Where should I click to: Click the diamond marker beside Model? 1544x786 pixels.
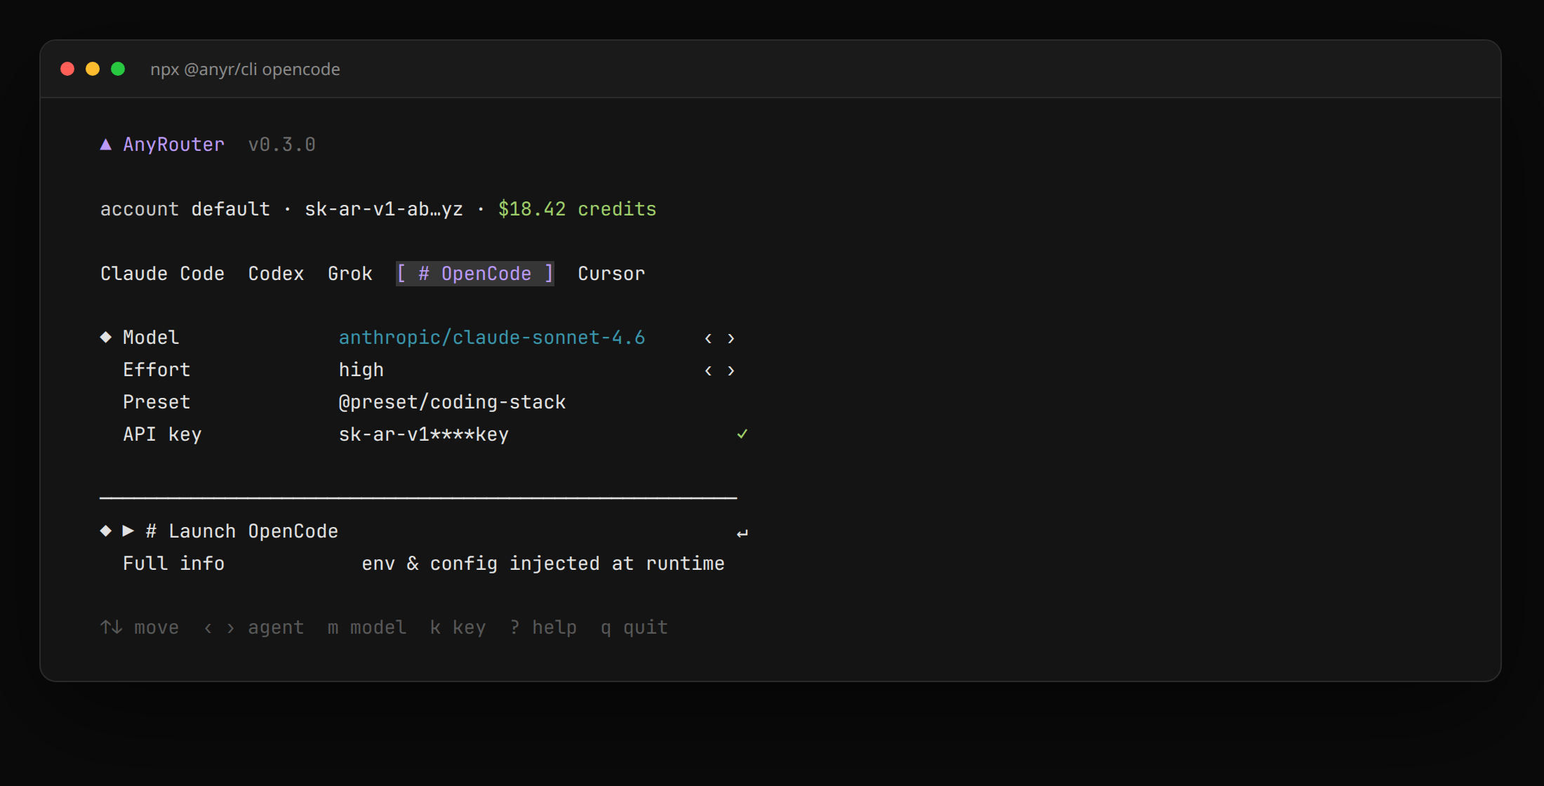click(x=106, y=338)
